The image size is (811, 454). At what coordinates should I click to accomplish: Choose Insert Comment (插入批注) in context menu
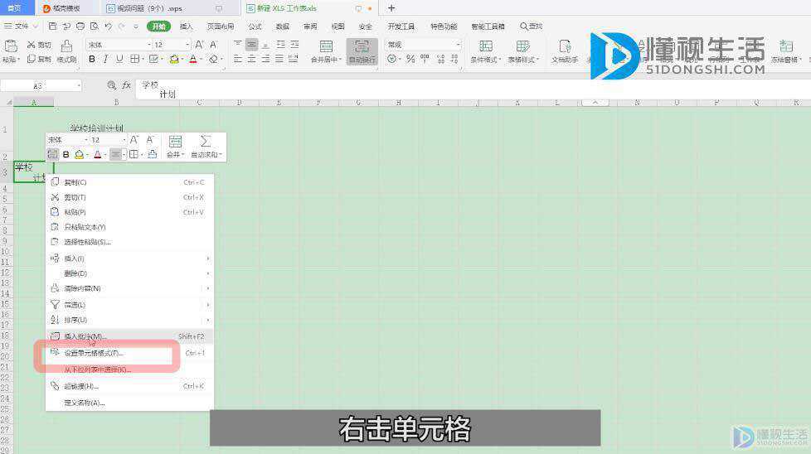130,336
